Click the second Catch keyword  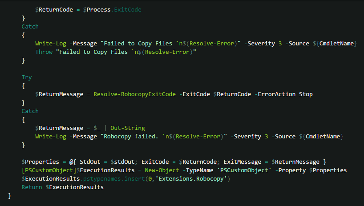click(x=30, y=111)
